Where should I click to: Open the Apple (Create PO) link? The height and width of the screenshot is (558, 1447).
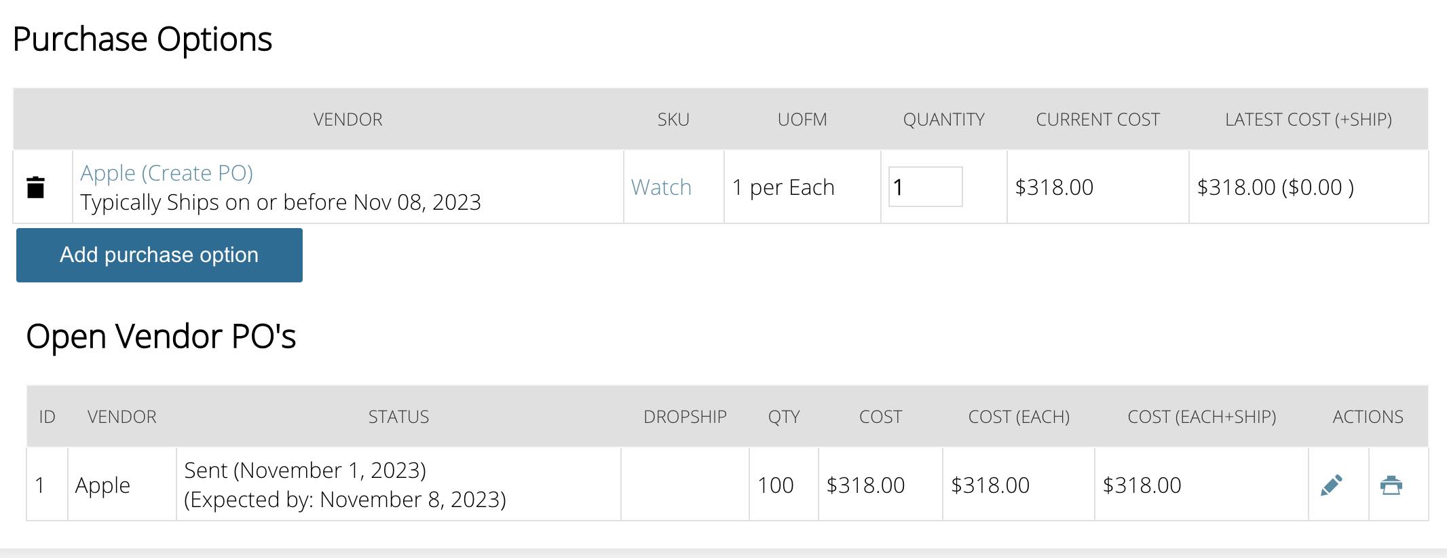click(166, 173)
